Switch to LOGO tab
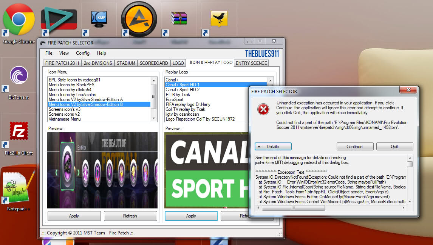Screen dimensions: 433x245 click(178, 63)
